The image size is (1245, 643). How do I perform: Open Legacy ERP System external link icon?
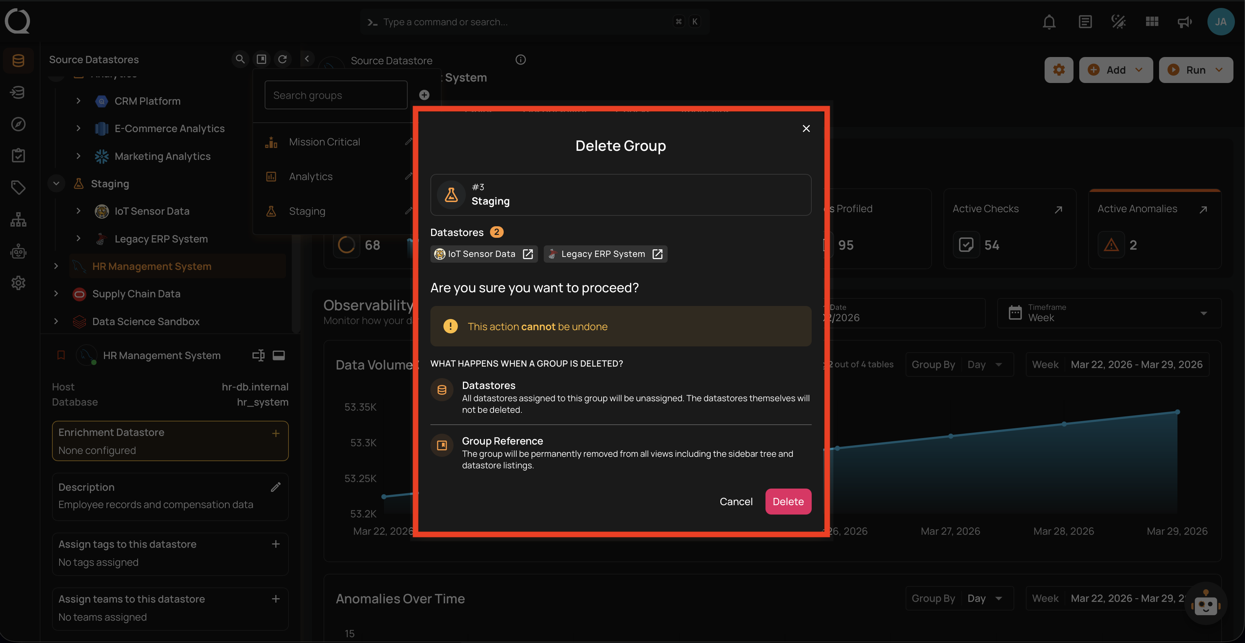657,254
